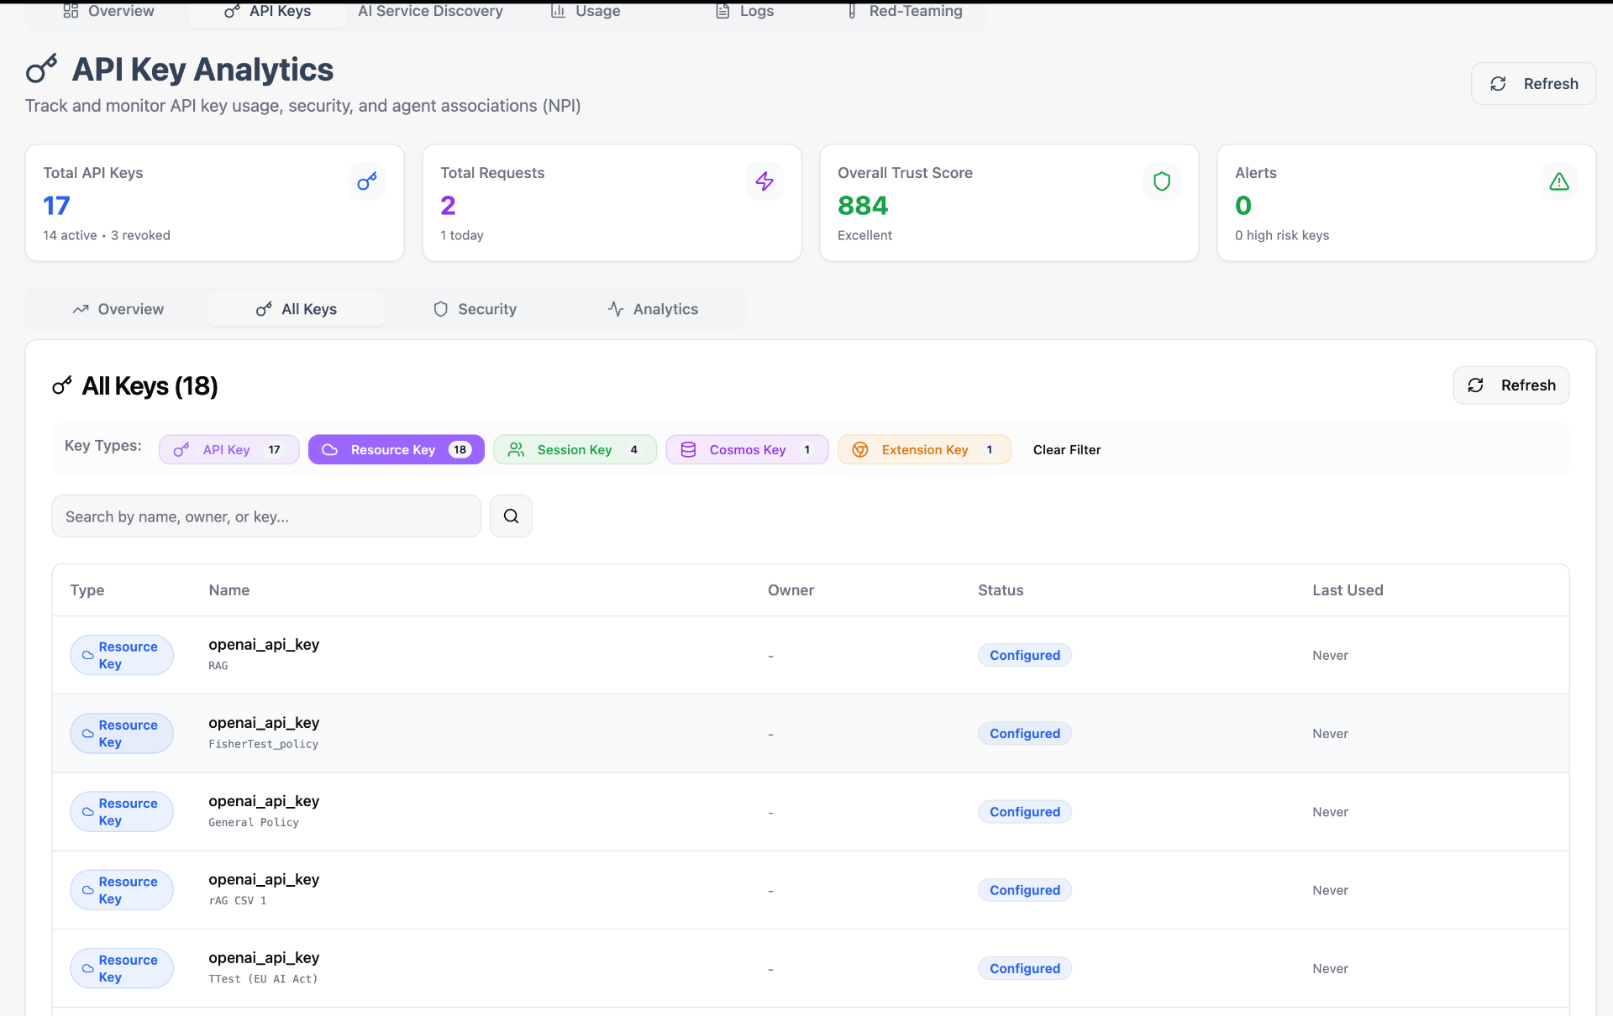Open the top Overview navigation tab
This screenshot has width=1613, height=1016.
[x=108, y=12]
